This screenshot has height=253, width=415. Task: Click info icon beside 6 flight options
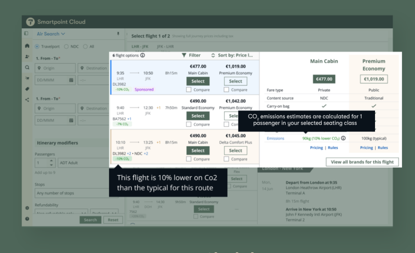142,55
